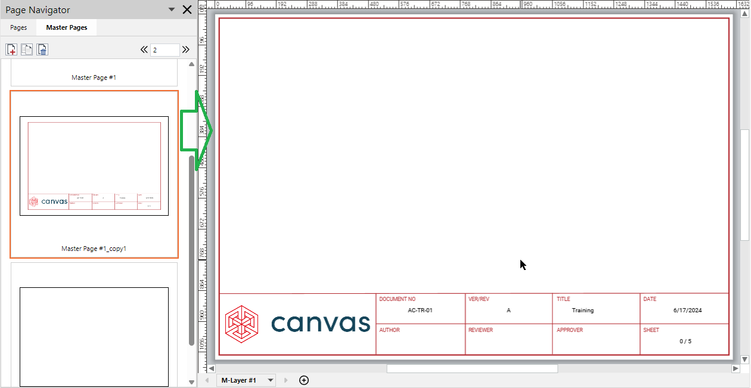Click the next layer arrow
The width and height of the screenshot is (751, 388).
coord(286,380)
